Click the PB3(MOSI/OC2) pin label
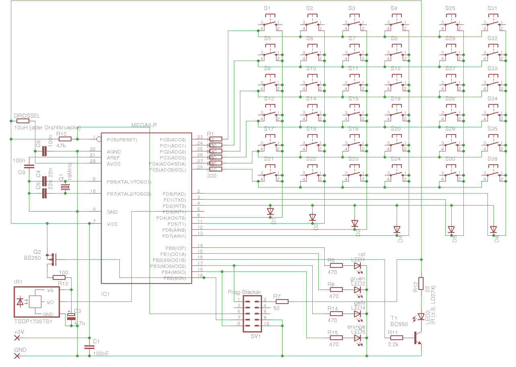Screen dimensions: 516x367 (168, 266)
